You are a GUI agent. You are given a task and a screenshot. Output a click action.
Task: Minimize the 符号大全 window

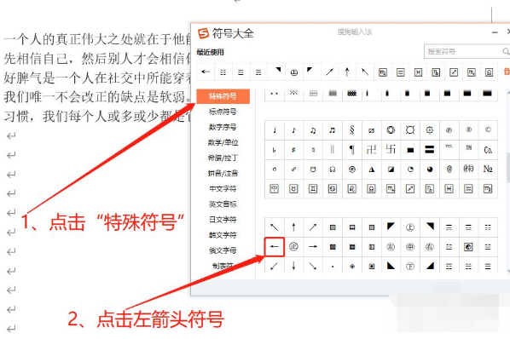coord(495,32)
